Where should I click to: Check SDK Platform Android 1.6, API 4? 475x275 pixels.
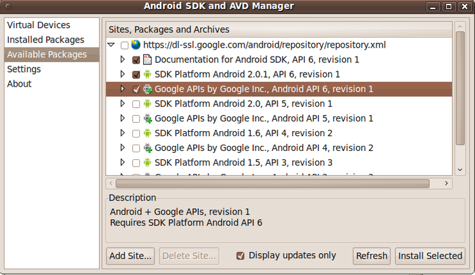click(136, 134)
